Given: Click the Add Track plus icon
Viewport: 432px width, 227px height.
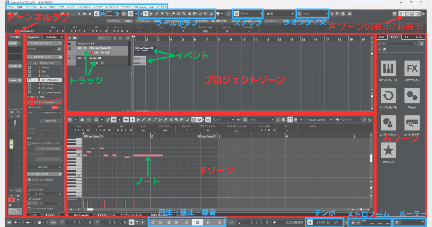Looking at the screenshot, I should pyautogui.click(x=70, y=38).
